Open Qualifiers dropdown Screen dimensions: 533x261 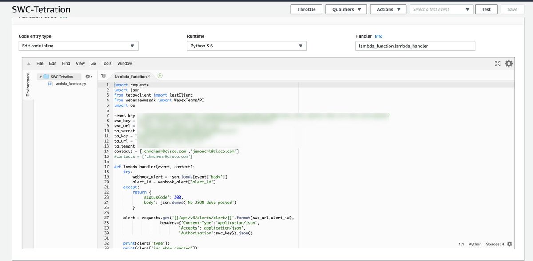click(x=346, y=9)
